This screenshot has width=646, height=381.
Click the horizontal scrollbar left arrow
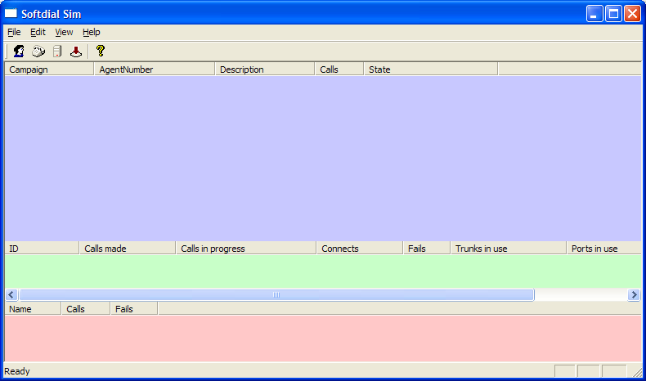(11, 294)
